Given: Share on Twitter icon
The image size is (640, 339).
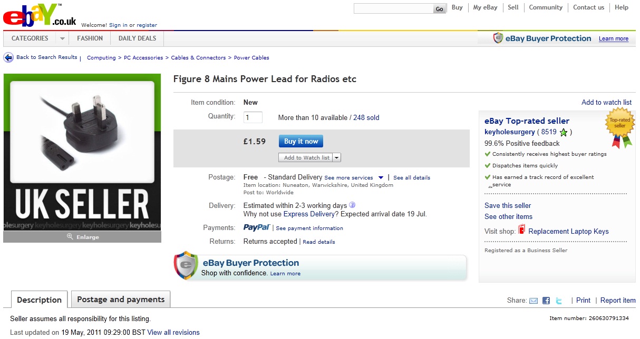Looking at the screenshot, I should pos(559,301).
